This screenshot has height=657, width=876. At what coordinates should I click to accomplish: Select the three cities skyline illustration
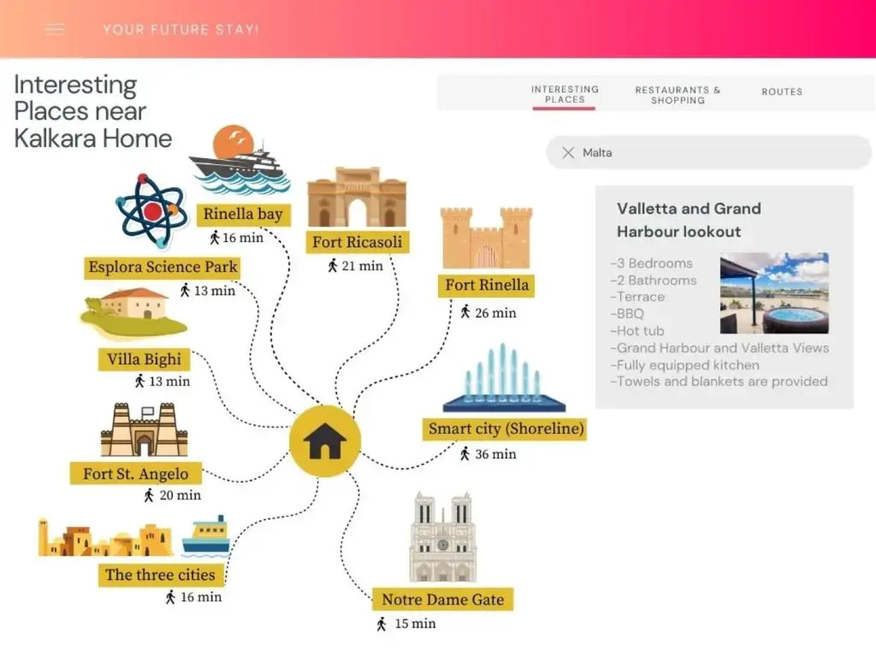(134, 537)
